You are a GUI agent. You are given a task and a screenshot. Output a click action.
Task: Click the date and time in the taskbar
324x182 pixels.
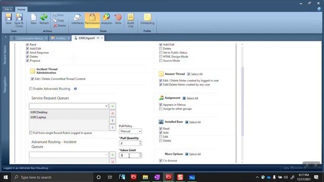click(304, 177)
